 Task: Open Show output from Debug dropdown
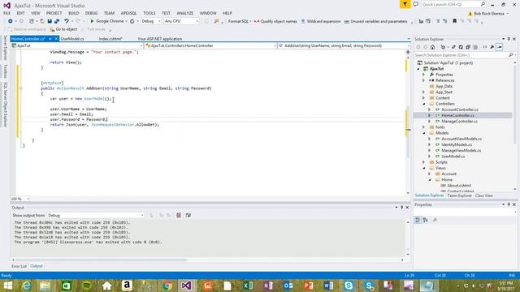pyautogui.click(x=96, y=216)
